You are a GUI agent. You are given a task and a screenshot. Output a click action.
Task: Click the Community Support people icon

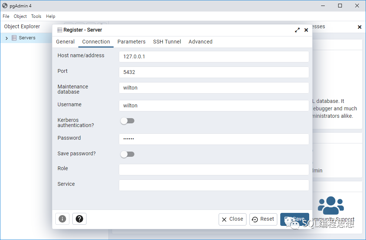(331, 205)
